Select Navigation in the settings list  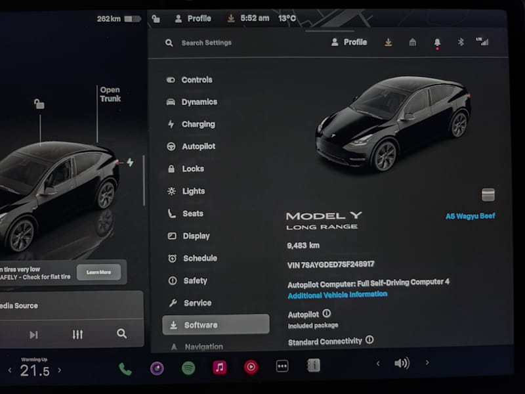click(196, 347)
